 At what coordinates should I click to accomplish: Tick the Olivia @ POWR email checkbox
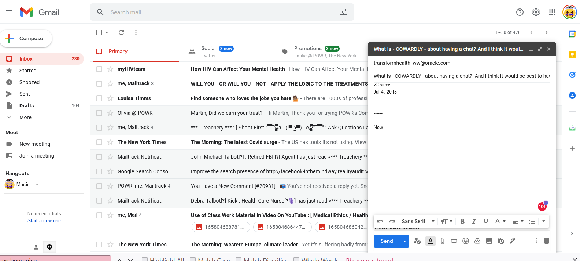click(x=99, y=113)
